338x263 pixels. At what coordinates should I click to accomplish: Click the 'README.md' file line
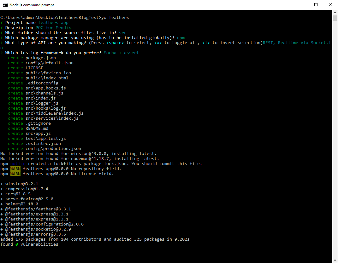(28, 129)
